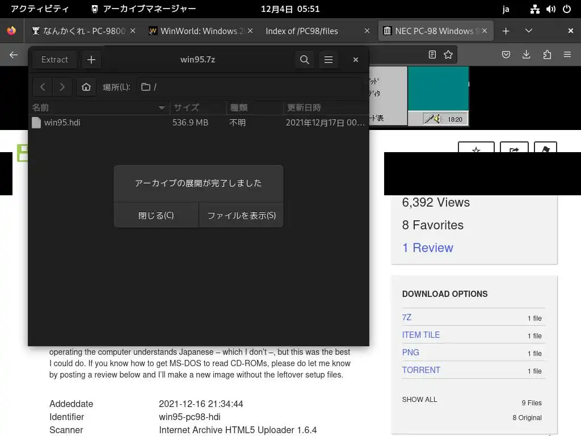Open a new Firefox tab
Viewport: 581px width, 436px height.
coord(506,31)
